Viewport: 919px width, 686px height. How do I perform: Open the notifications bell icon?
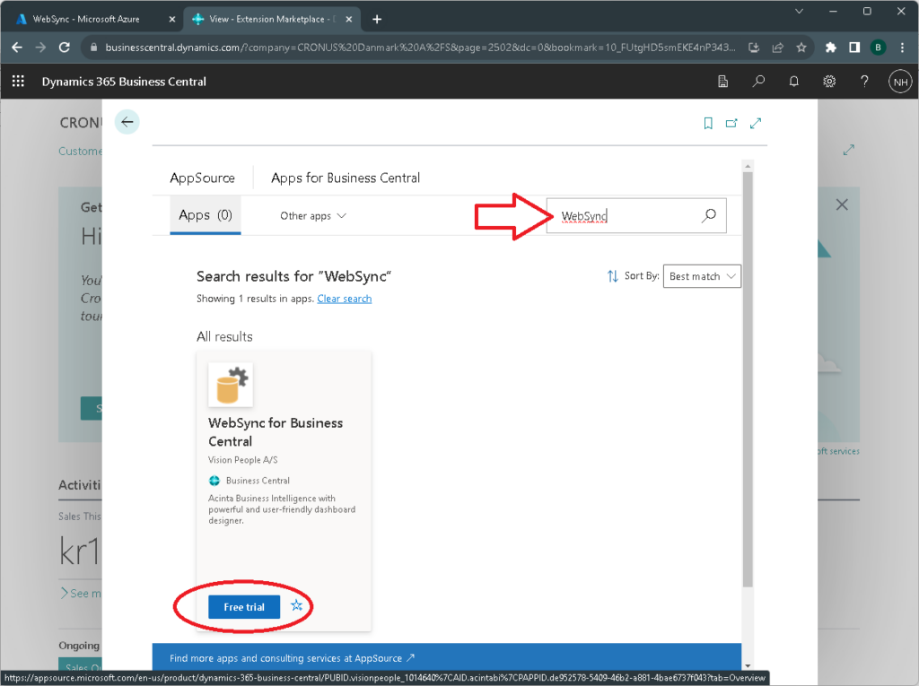click(794, 82)
